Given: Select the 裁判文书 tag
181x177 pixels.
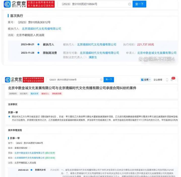Looking at the screenshot, I should tap(34, 94).
